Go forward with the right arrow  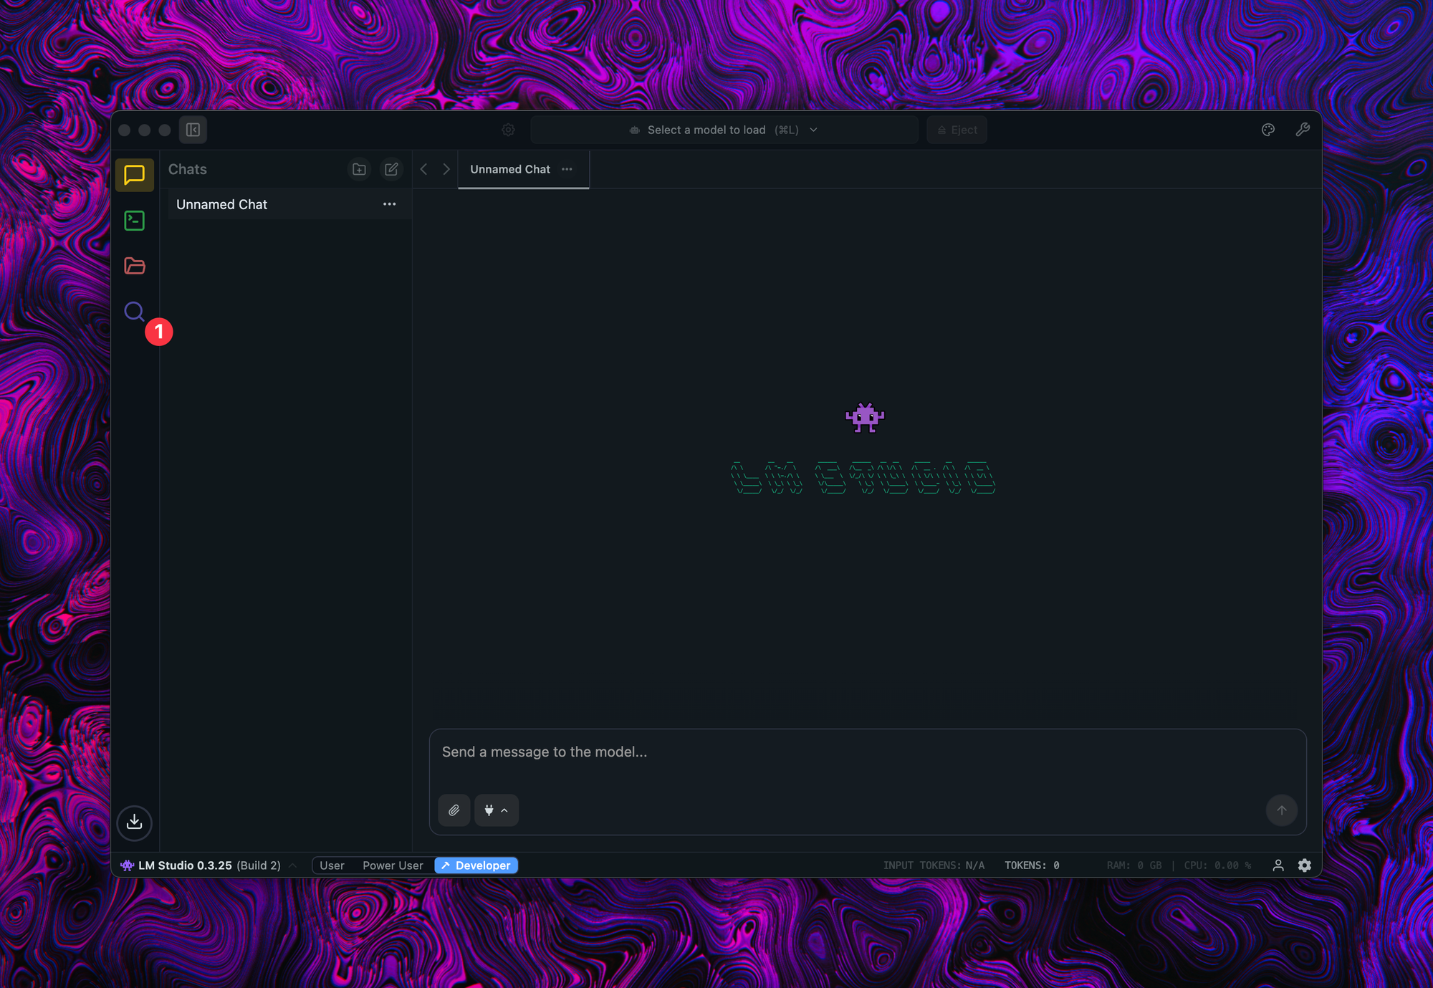coord(446,169)
